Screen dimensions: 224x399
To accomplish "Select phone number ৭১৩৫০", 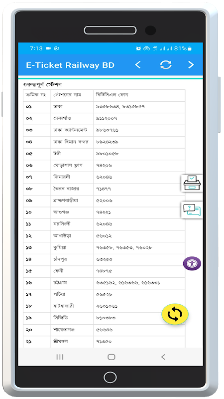I will tap(104, 342).
